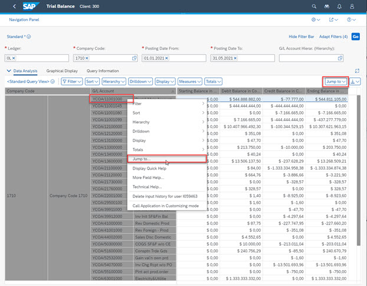
Task: Switch to the Query Information tab
Action: click(x=103, y=71)
